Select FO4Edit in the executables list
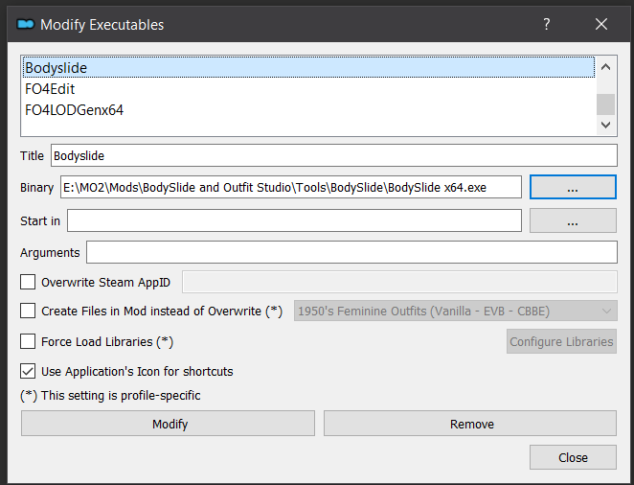Image resolution: width=634 pixels, height=485 pixels. click(x=308, y=88)
